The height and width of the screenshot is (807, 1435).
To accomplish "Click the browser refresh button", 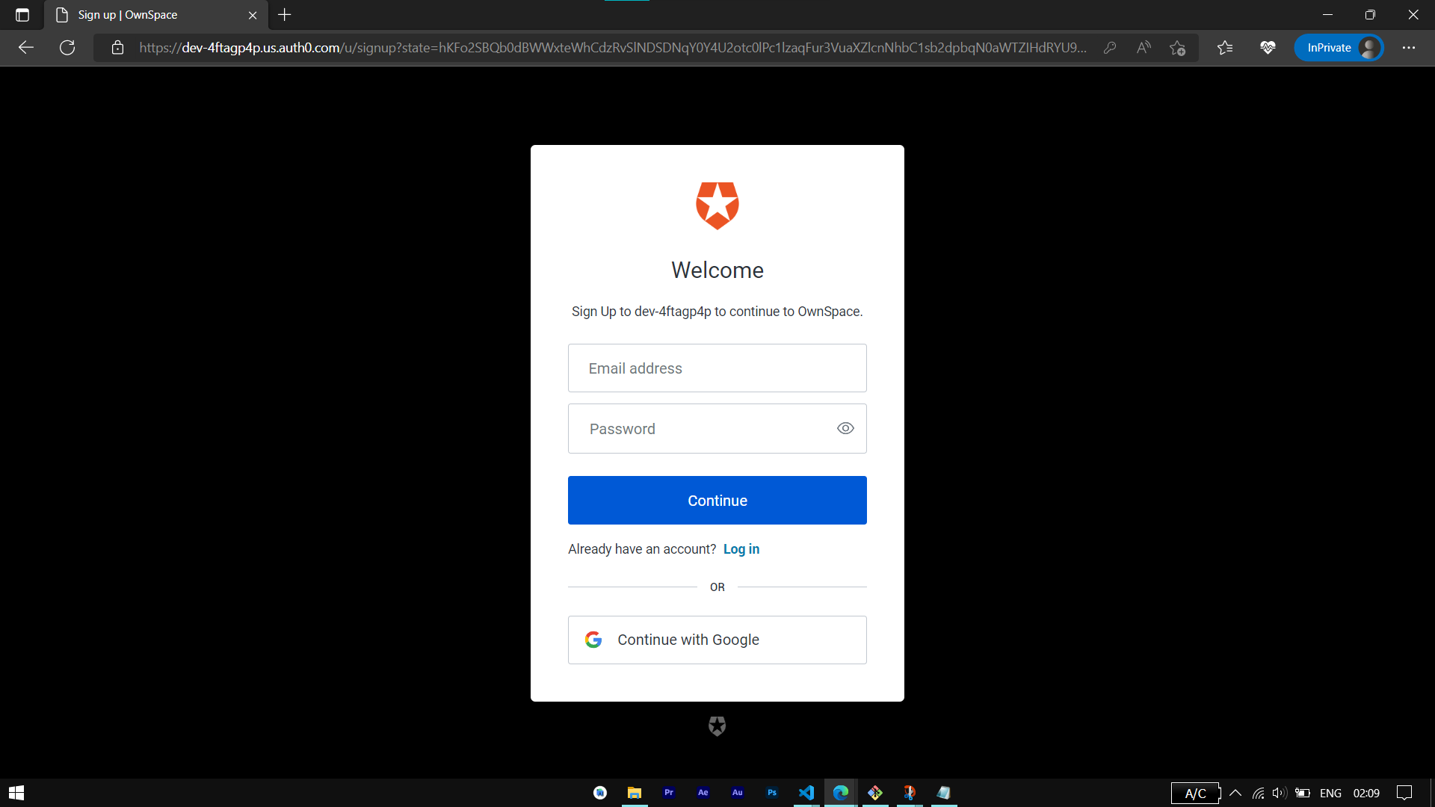I will click(x=66, y=46).
